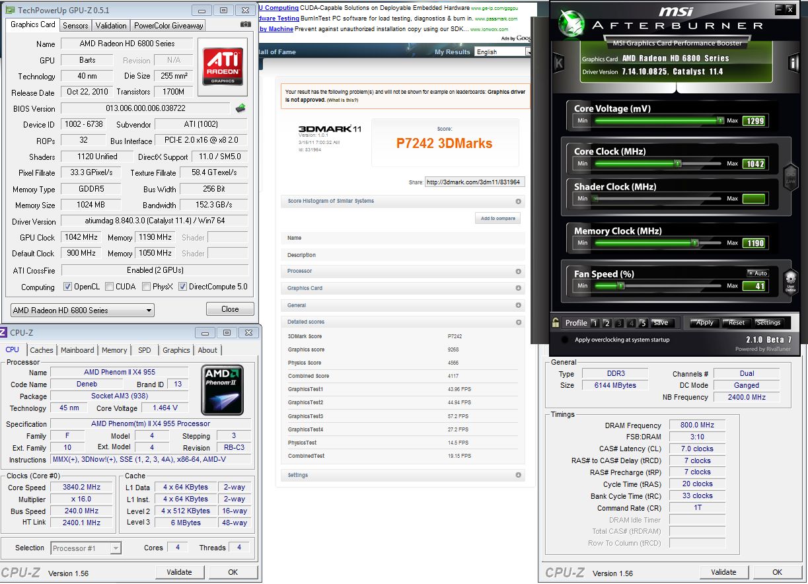Click the GPU-Z title bar app icon
808x584 pixels.
point(11,10)
